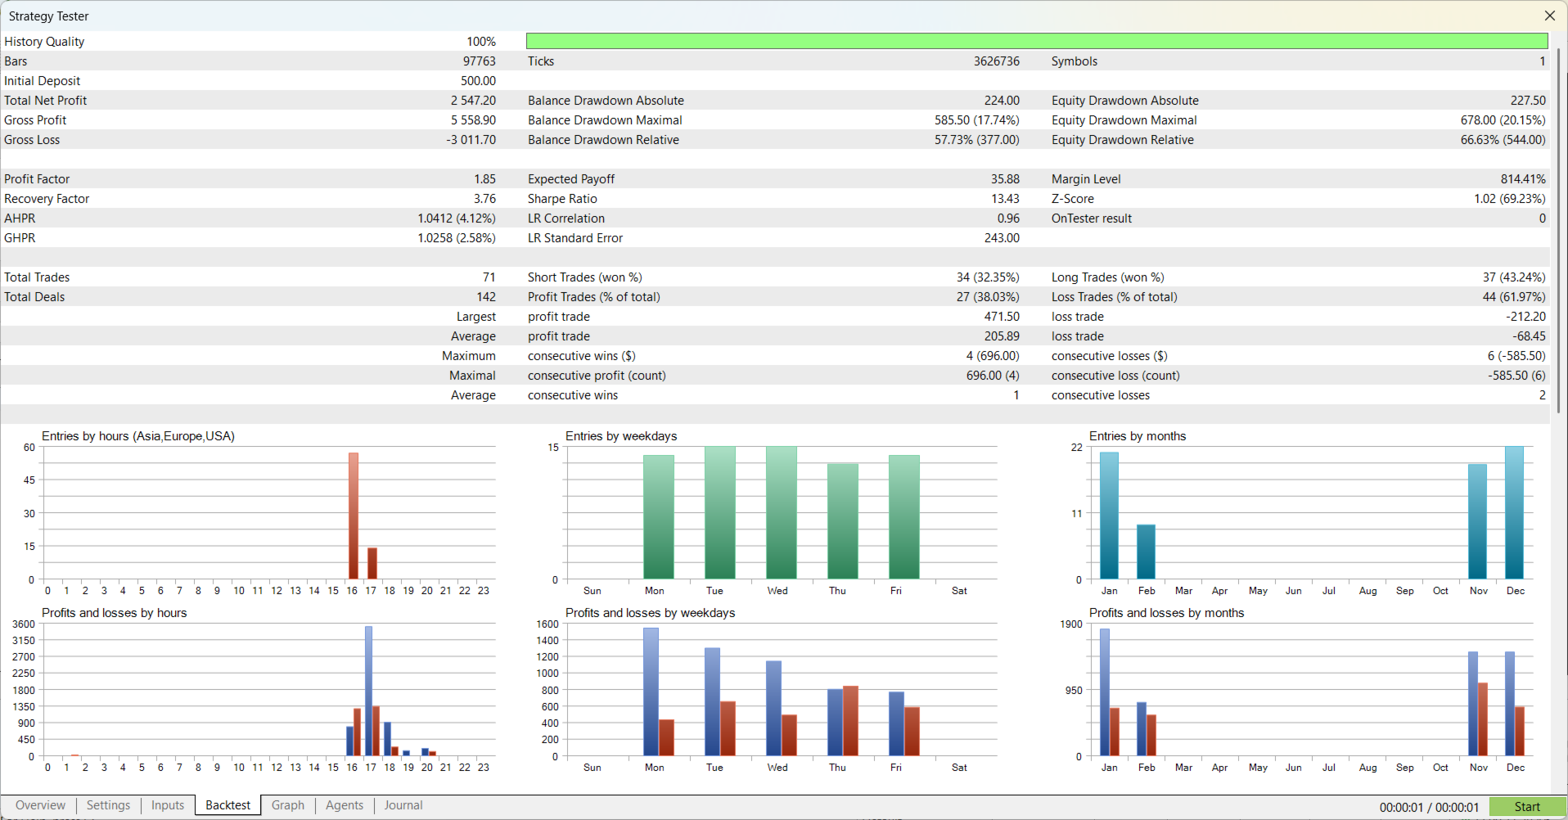Click the hour 17 profit bar in hours chart
The height and width of the screenshot is (820, 1568).
coord(368,692)
